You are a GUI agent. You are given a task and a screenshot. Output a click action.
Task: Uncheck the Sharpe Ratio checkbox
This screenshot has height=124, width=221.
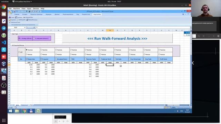pyautogui.click(x=27, y=59)
